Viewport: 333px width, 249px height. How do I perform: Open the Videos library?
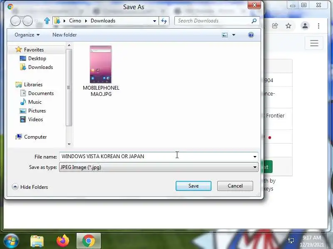(x=35, y=120)
